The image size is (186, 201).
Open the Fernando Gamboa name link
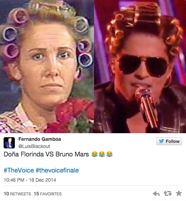tap(40, 139)
